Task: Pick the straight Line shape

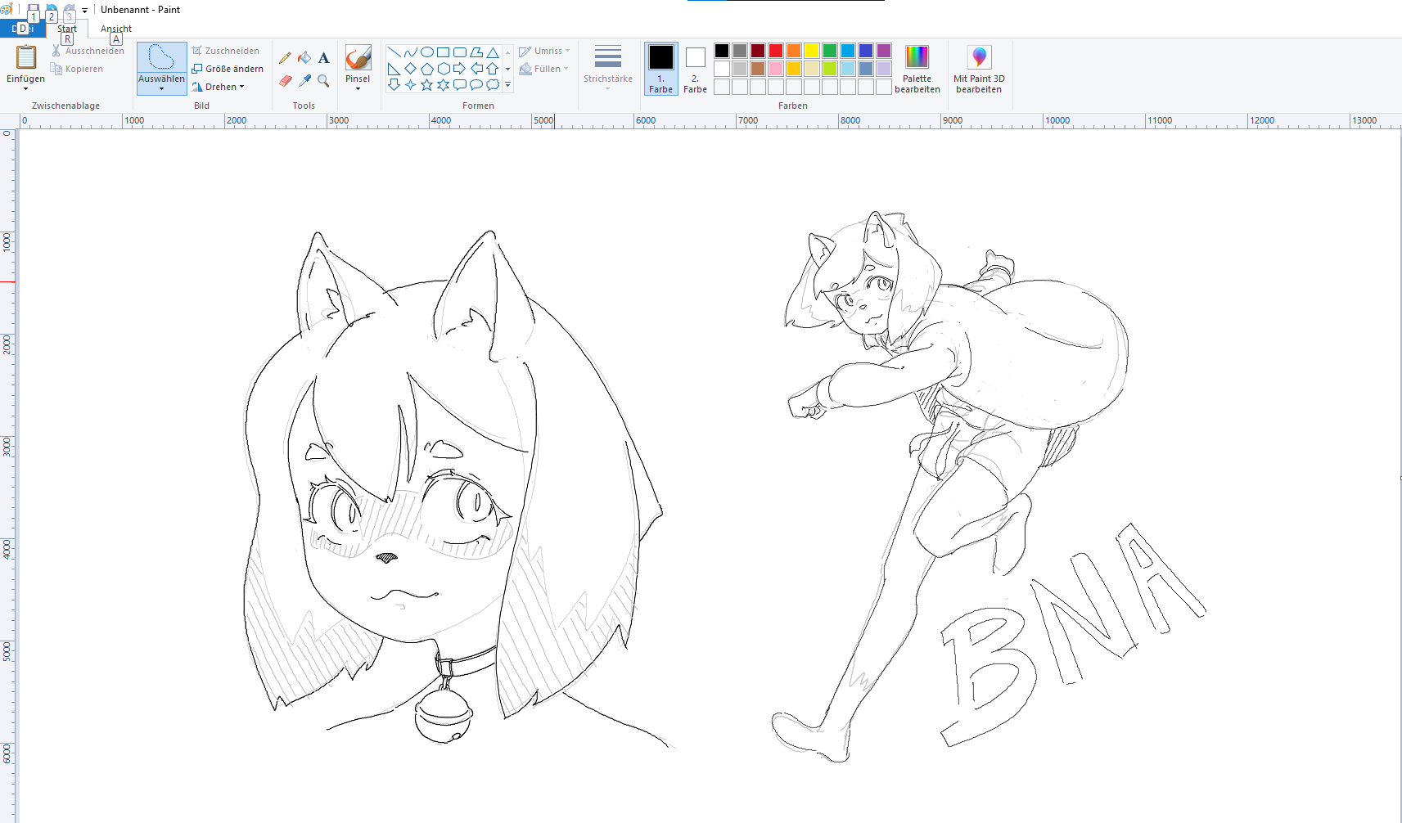Action: click(x=394, y=52)
